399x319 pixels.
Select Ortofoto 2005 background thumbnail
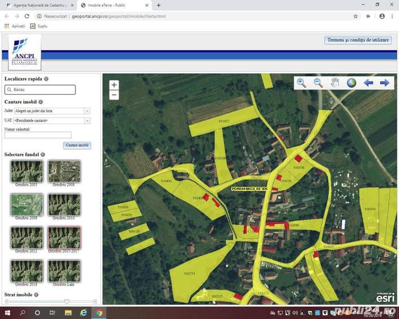27,172
